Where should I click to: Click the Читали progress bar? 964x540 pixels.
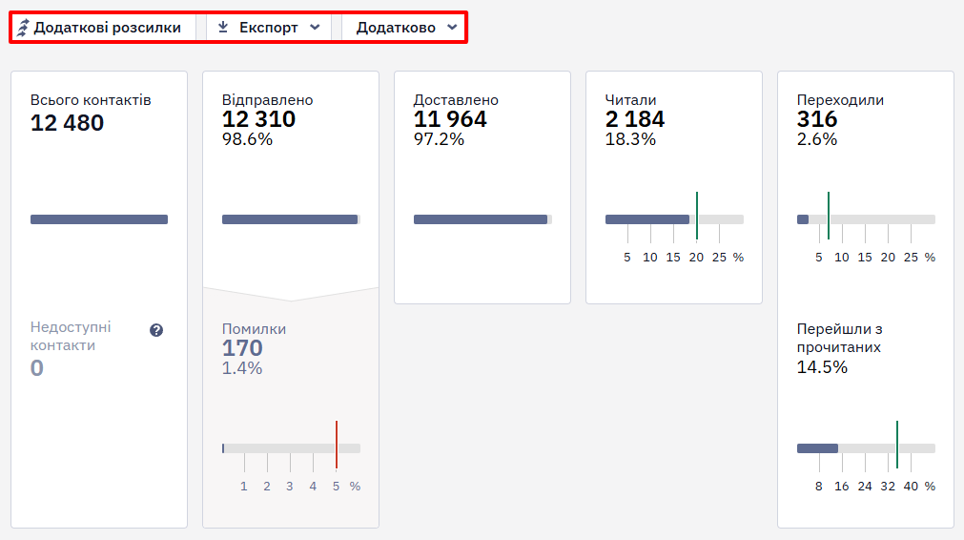point(674,219)
